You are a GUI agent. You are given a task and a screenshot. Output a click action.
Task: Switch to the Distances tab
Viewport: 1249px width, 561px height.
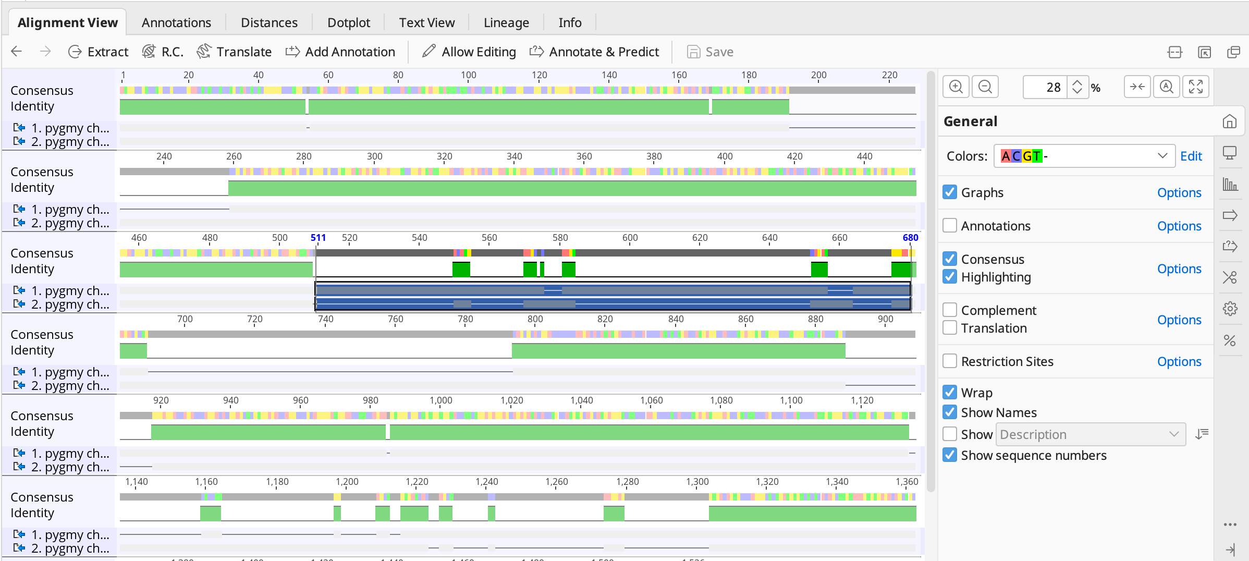tap(269, 22)
